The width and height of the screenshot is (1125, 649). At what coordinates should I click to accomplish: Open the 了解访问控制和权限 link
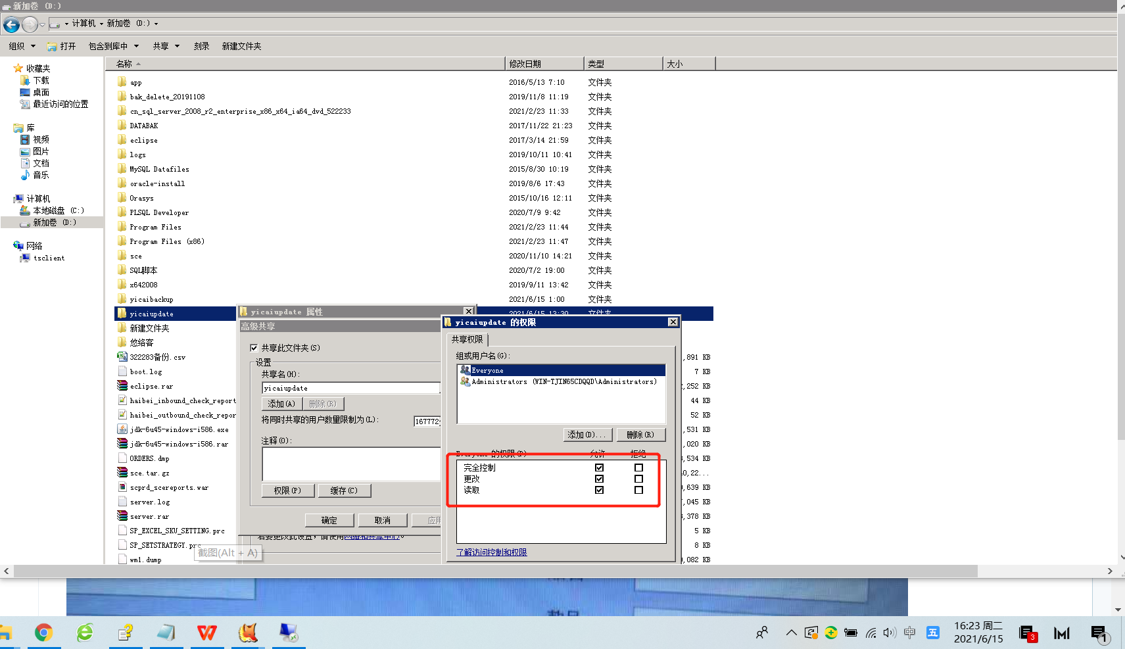coord(491,552)
